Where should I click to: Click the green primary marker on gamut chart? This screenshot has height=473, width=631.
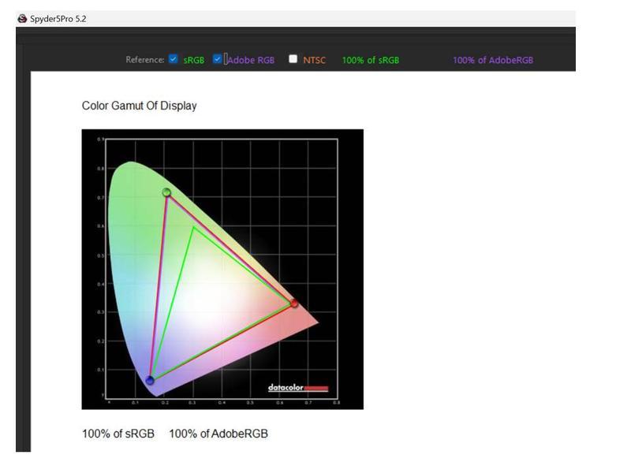pyautogui.click(x=166, y=192)
